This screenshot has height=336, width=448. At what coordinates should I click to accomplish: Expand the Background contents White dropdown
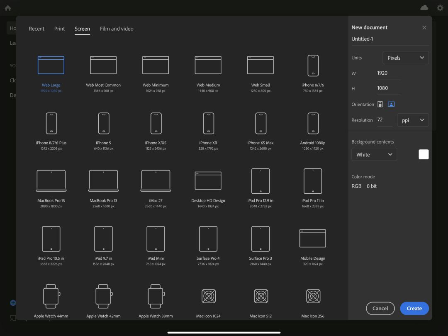pyautogui.click(x=374, y=155)
